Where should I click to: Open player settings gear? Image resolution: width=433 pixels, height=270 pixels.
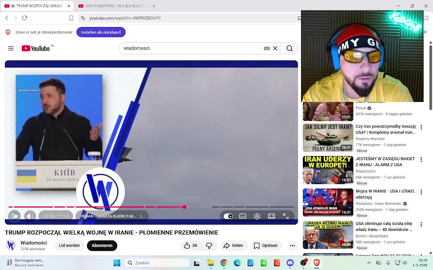(257, 216)
